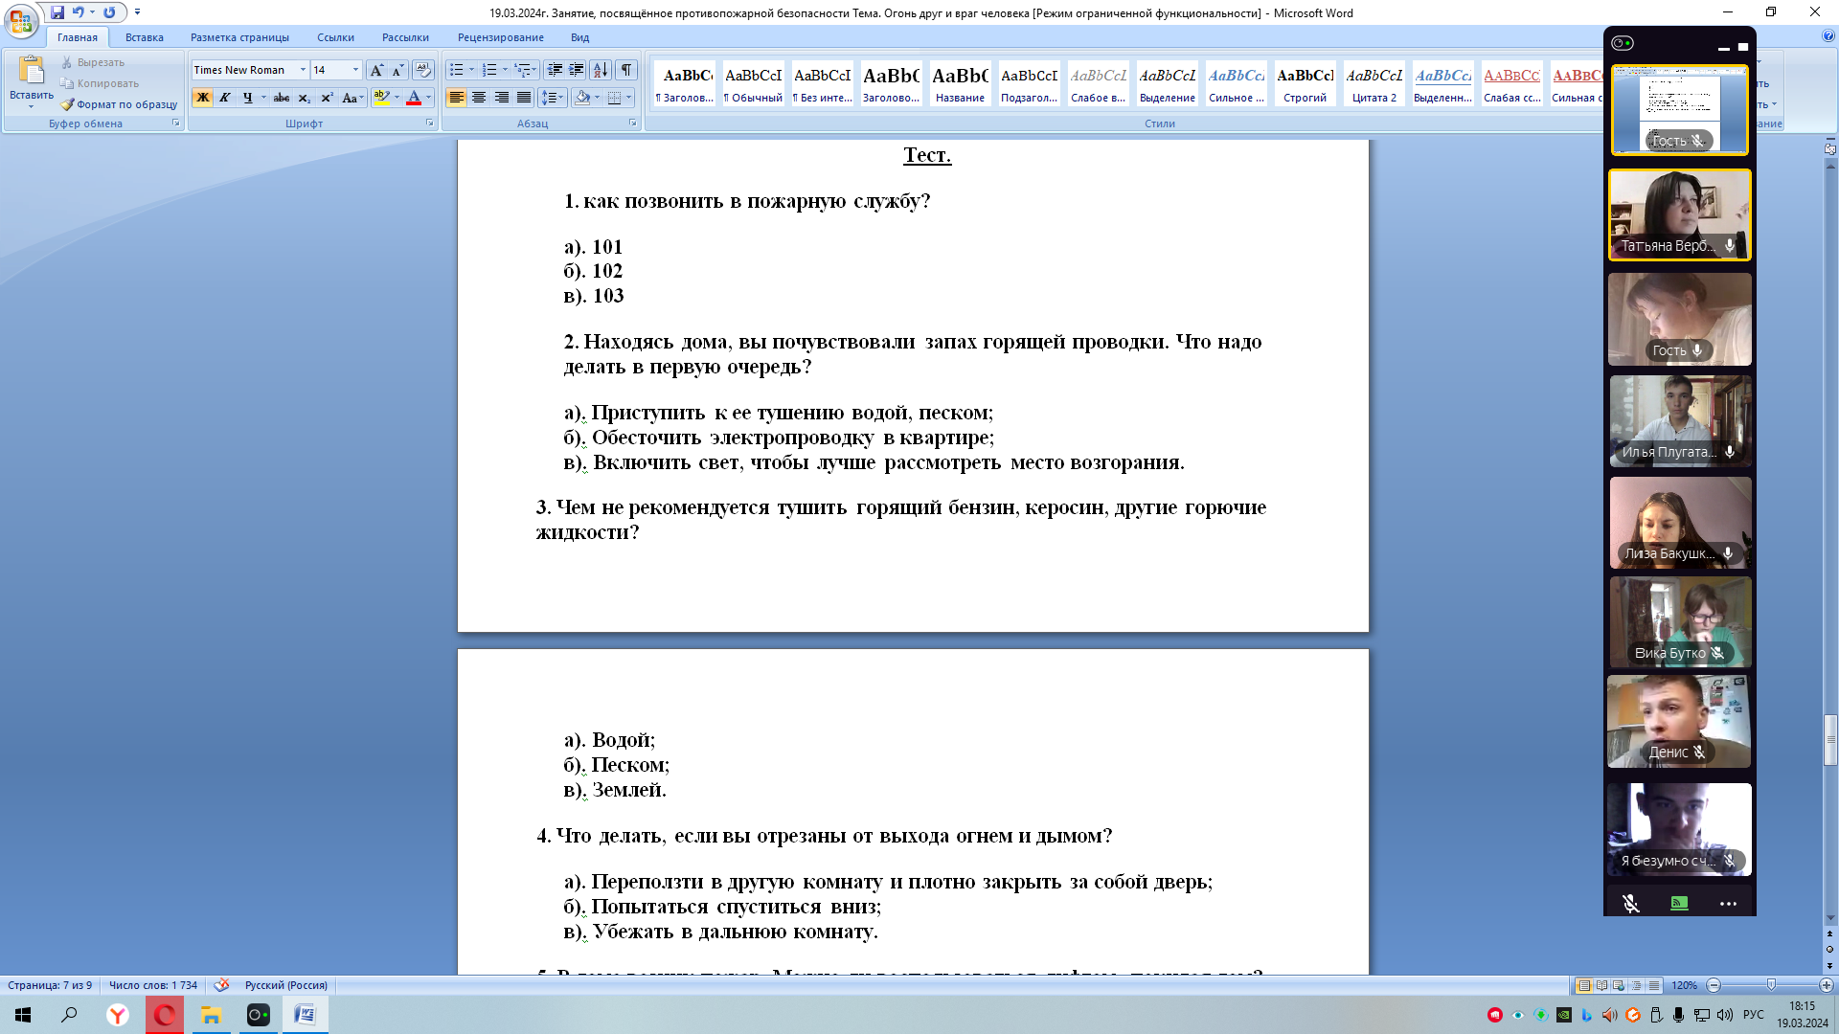Viewport: 1839px width, 1034px height.
Task: Click the red font color button
Action: click(414, 98)
